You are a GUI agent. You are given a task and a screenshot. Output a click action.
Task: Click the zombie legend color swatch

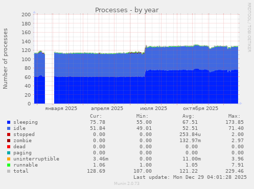point(9,141)
